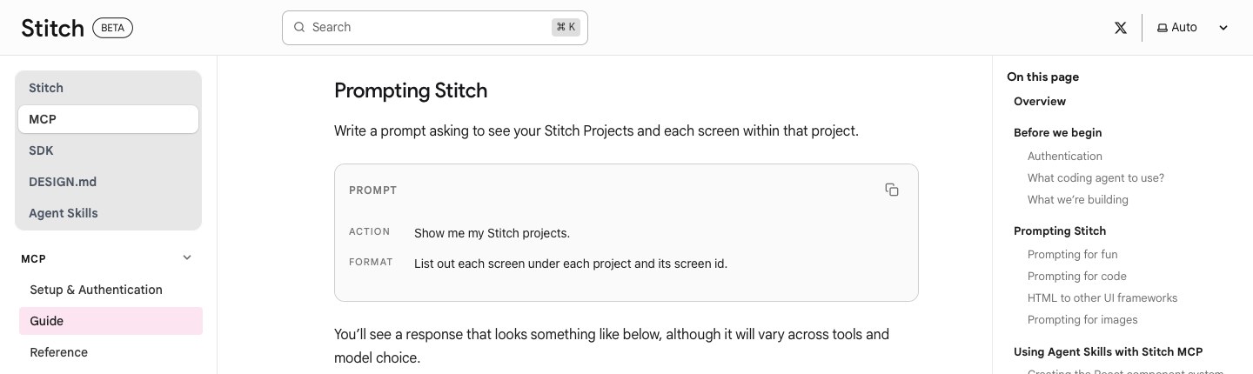This screenshot has width=1253, height=374.
Task: Open the DESIGN.md sidebar tab
Action: point(108,182)
